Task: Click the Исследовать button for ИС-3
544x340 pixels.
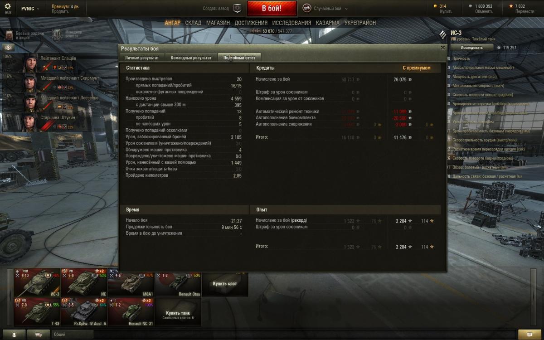Action: coord(472,47)
